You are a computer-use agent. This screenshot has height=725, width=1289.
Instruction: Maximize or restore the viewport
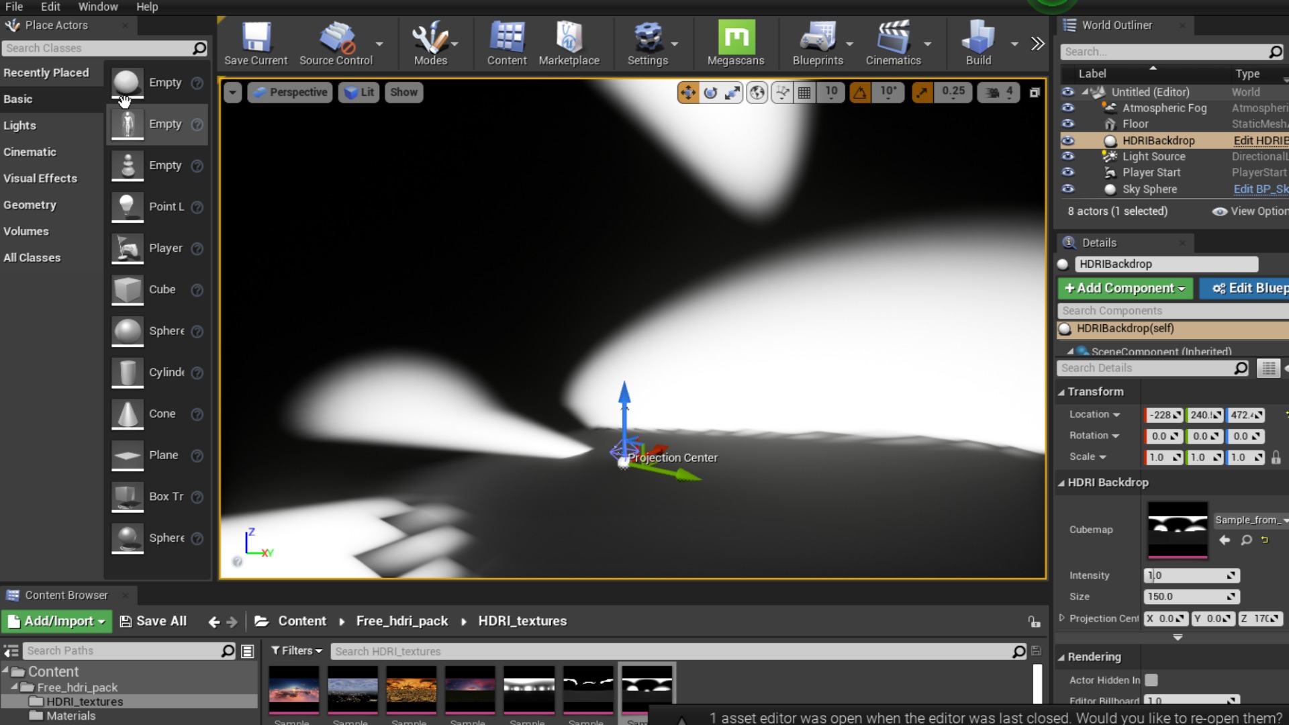[x=1035, y=93]
